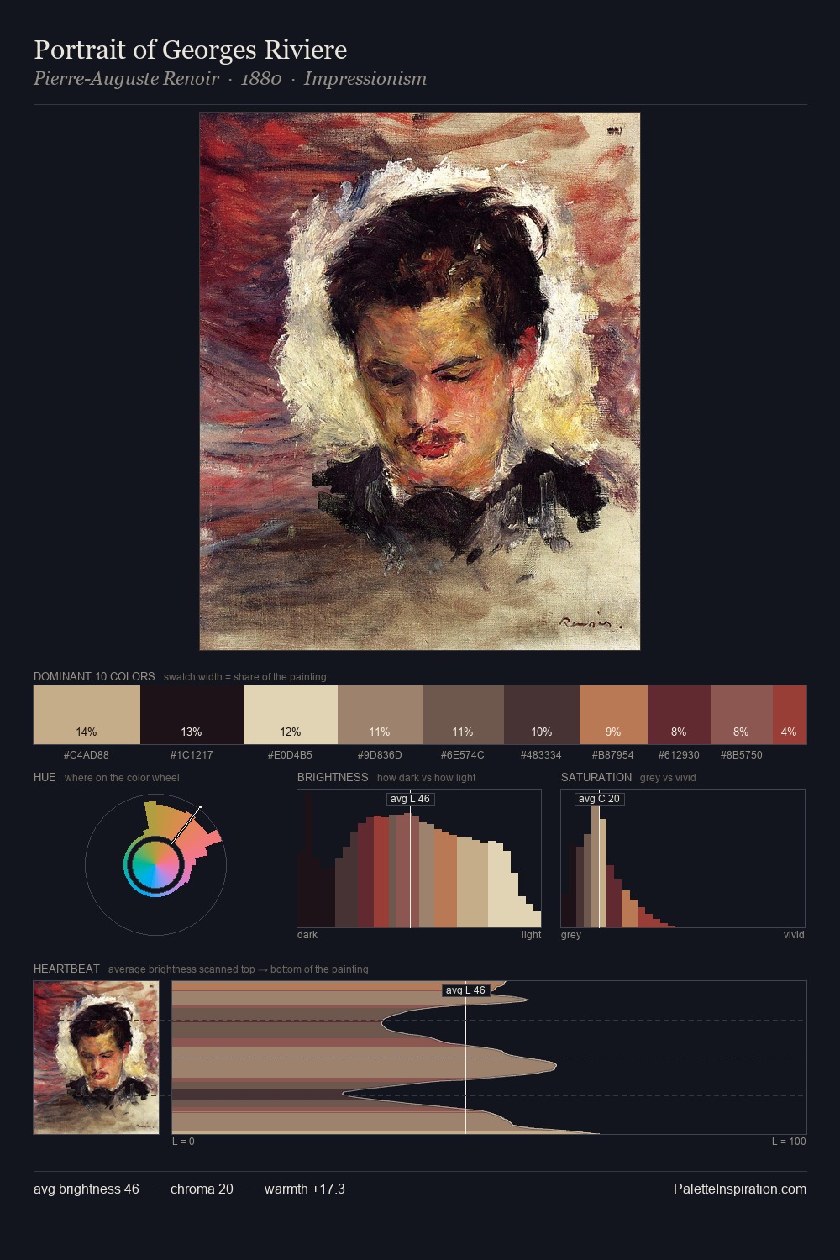
Task: Choose the #B87954 orange-brown swatch
Action: click(613, 715)
